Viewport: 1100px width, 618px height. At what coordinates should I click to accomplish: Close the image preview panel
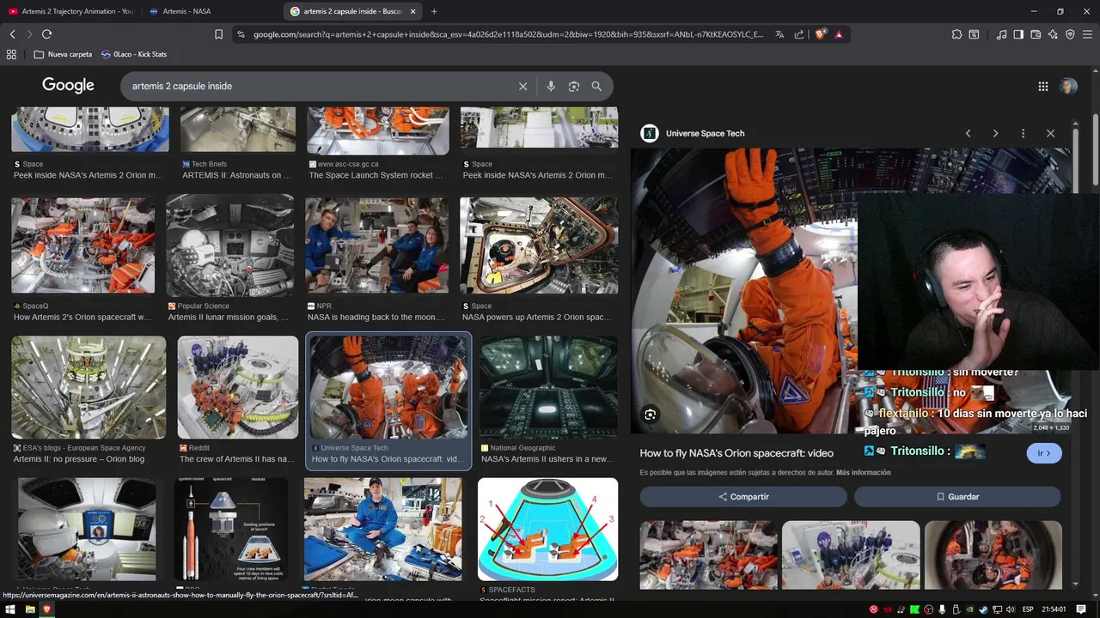tap(1050, 133)
